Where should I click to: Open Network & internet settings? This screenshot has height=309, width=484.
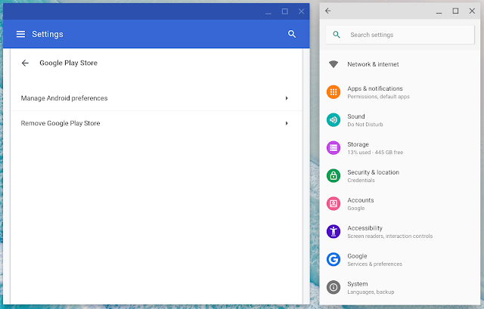tap(400, 64)
